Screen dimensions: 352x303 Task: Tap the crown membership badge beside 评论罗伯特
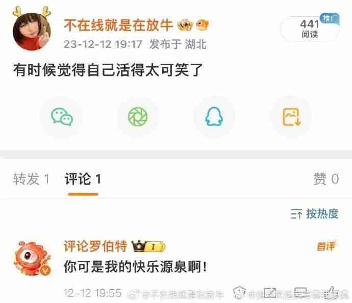point(148,246)
